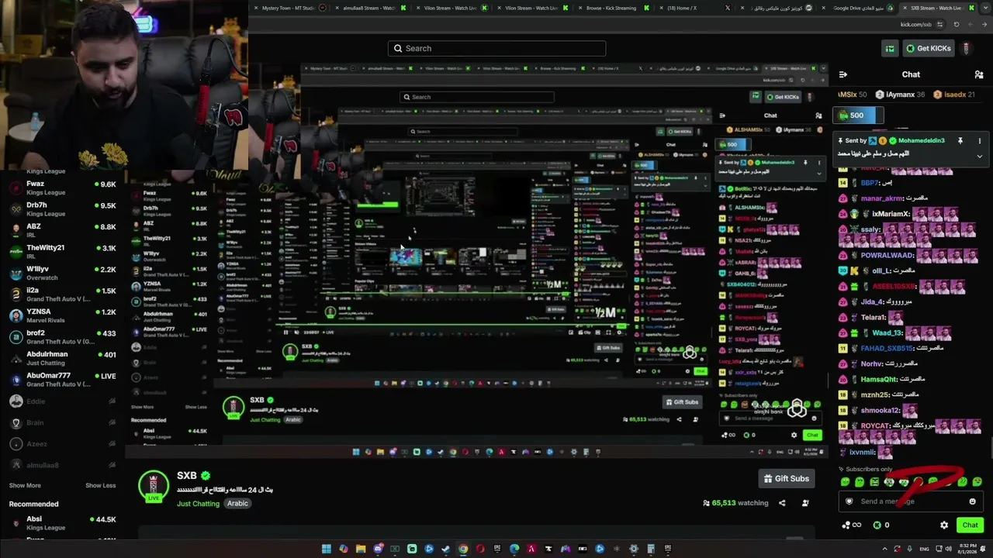Click the Send a message input
The width and height of the screenshot is (993, 558).
[911, 501]
